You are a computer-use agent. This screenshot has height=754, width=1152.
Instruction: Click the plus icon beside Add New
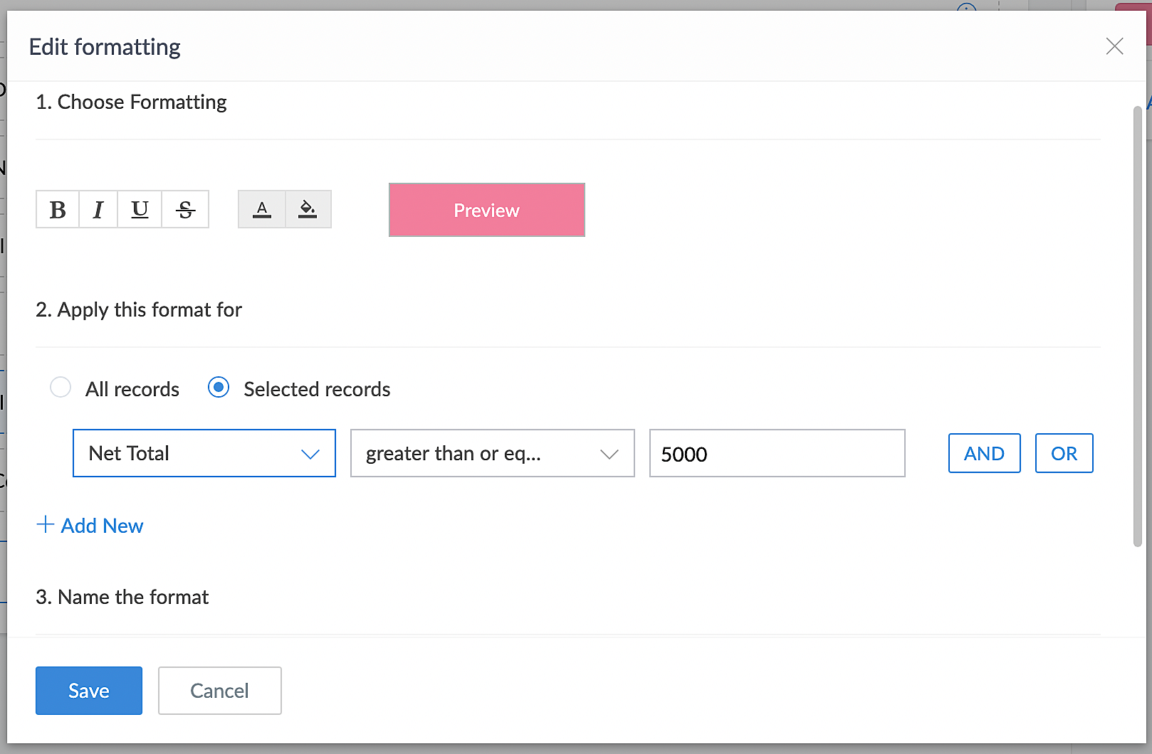(x=45, y=524)
